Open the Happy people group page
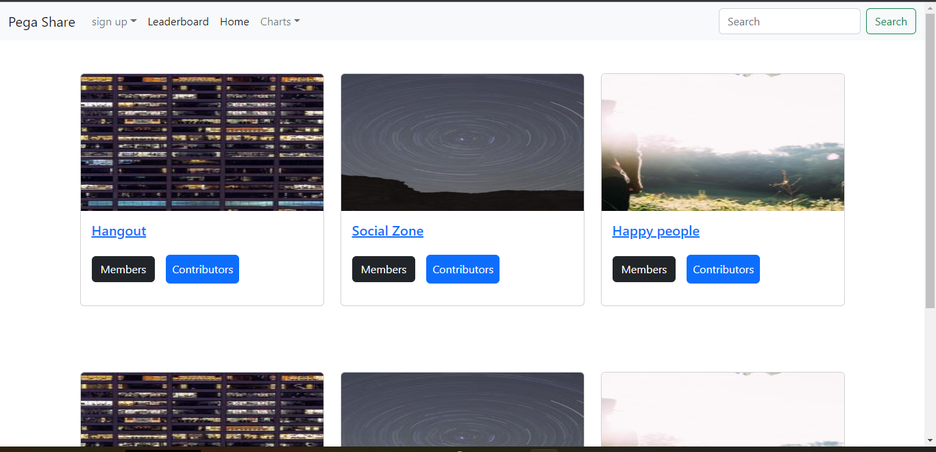The image size is (936, 452). (655, 231)
